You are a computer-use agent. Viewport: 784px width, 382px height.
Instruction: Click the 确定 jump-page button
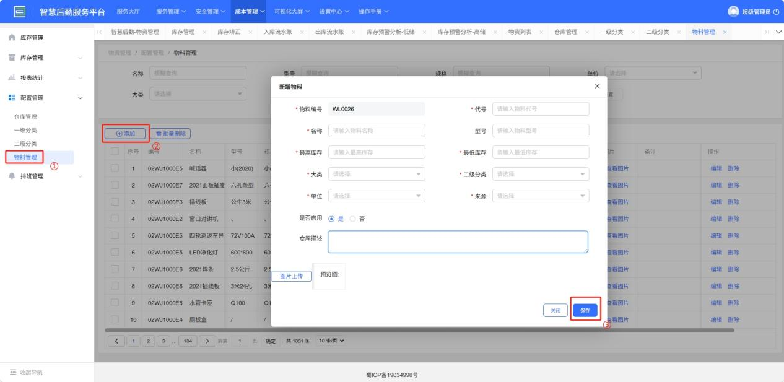click(x=270, y=341)
